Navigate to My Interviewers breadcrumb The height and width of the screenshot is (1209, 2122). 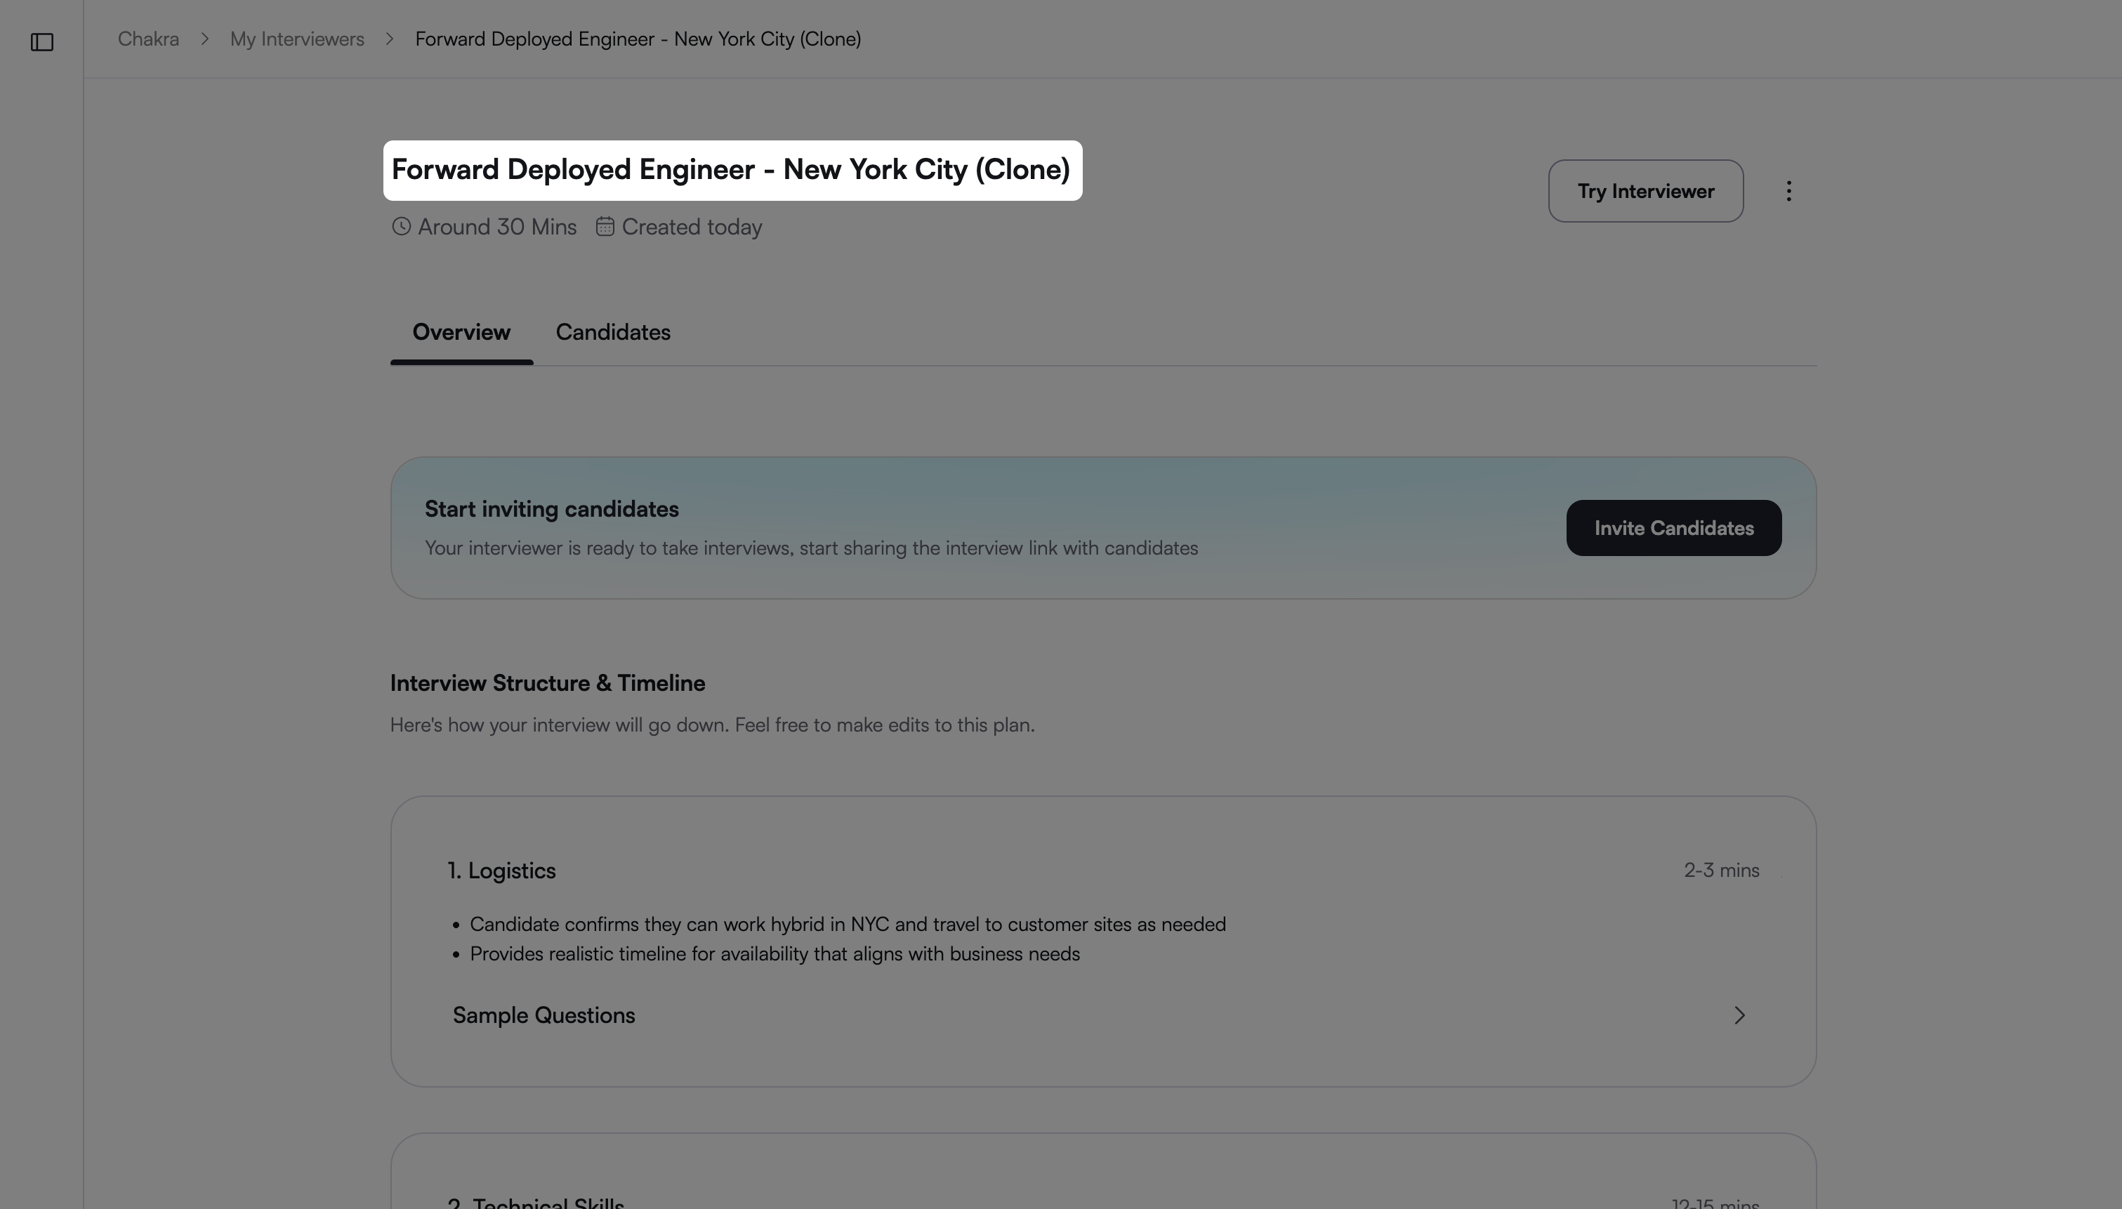[x=297, y=39]
